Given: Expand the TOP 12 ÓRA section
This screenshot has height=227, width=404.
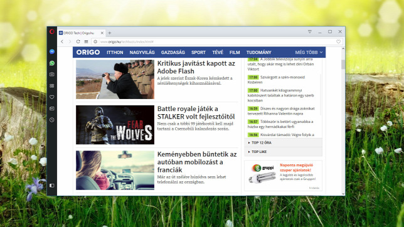Looking at the screenshot, I should click(283, 142).
